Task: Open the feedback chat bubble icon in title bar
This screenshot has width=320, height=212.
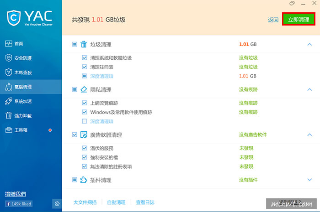Action: (292, 3)
